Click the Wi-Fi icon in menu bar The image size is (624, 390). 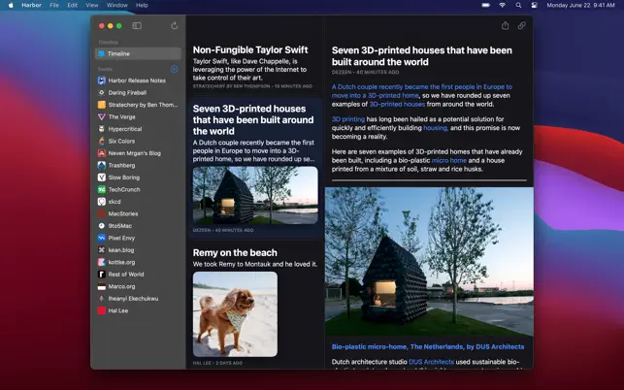click(x=503, y=5)
